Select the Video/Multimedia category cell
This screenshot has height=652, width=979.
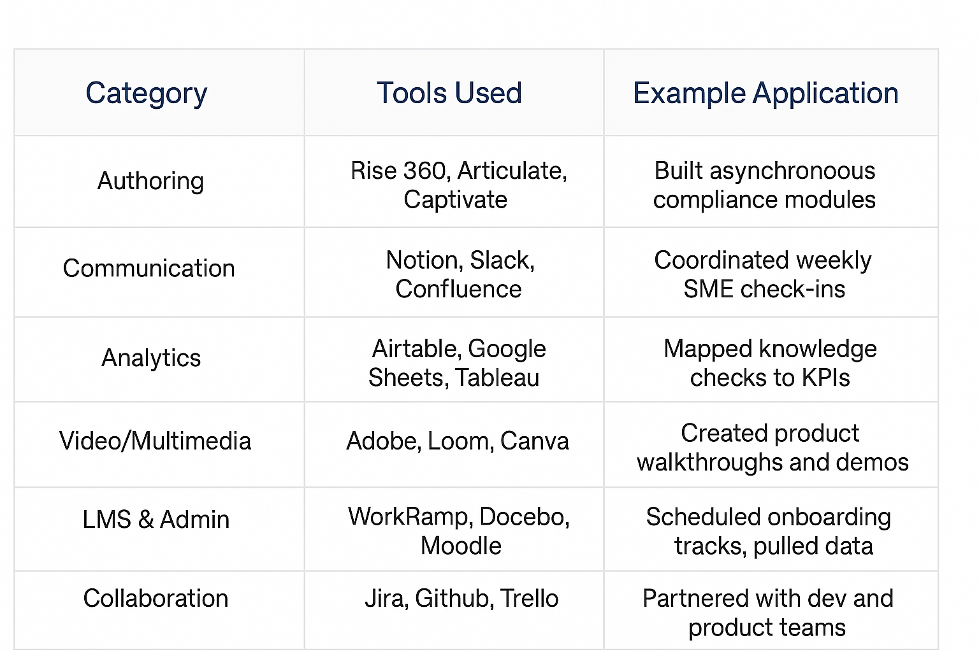tap(159, 444)
